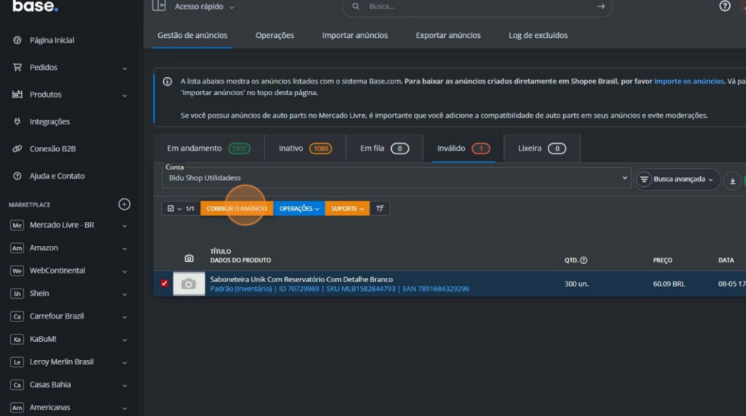Click the quantity info icon beside QTD.
Screen dimensions: 746x416
click(x=584, y=260)
